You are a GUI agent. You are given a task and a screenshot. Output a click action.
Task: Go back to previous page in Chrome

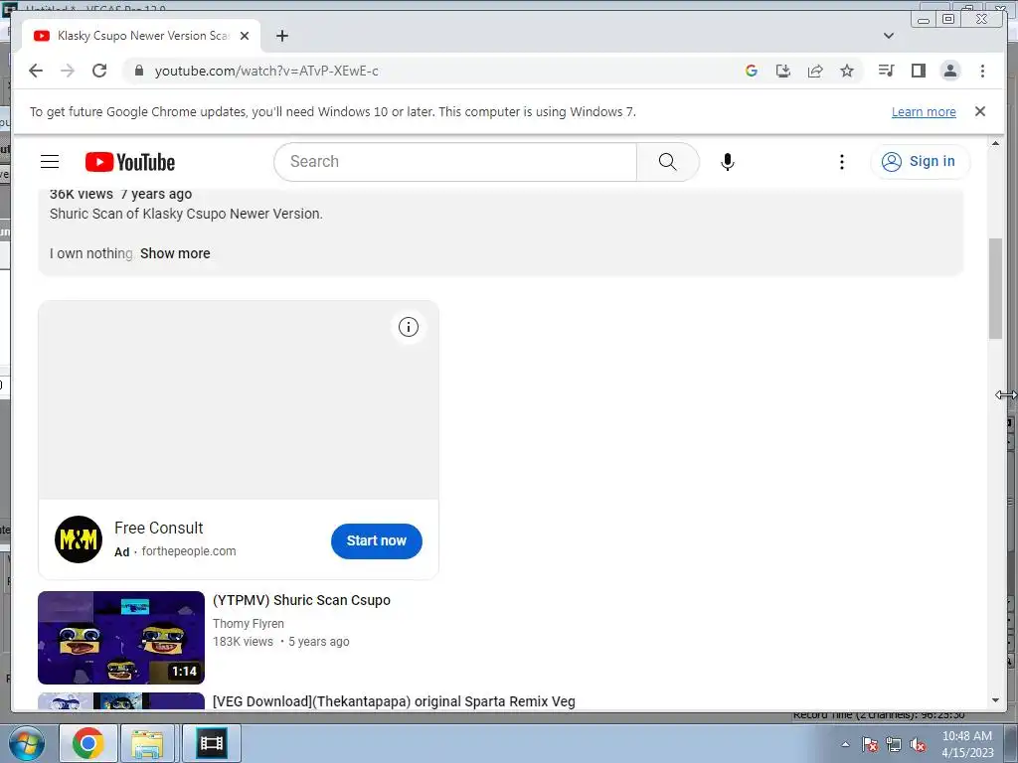tap(36, 71)
